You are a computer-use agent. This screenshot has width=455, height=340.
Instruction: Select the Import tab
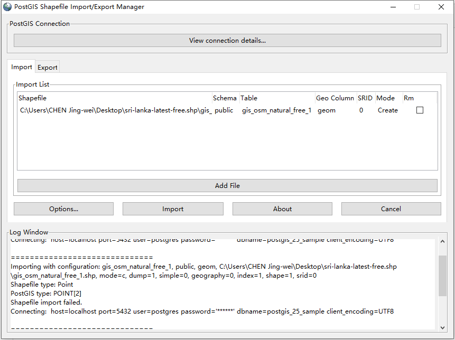pos(21,67)
